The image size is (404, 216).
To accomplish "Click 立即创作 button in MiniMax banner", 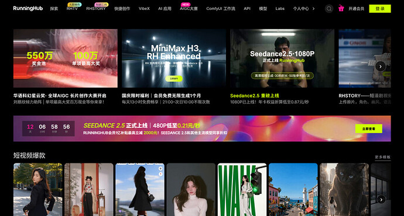I will tap(174, 79).
